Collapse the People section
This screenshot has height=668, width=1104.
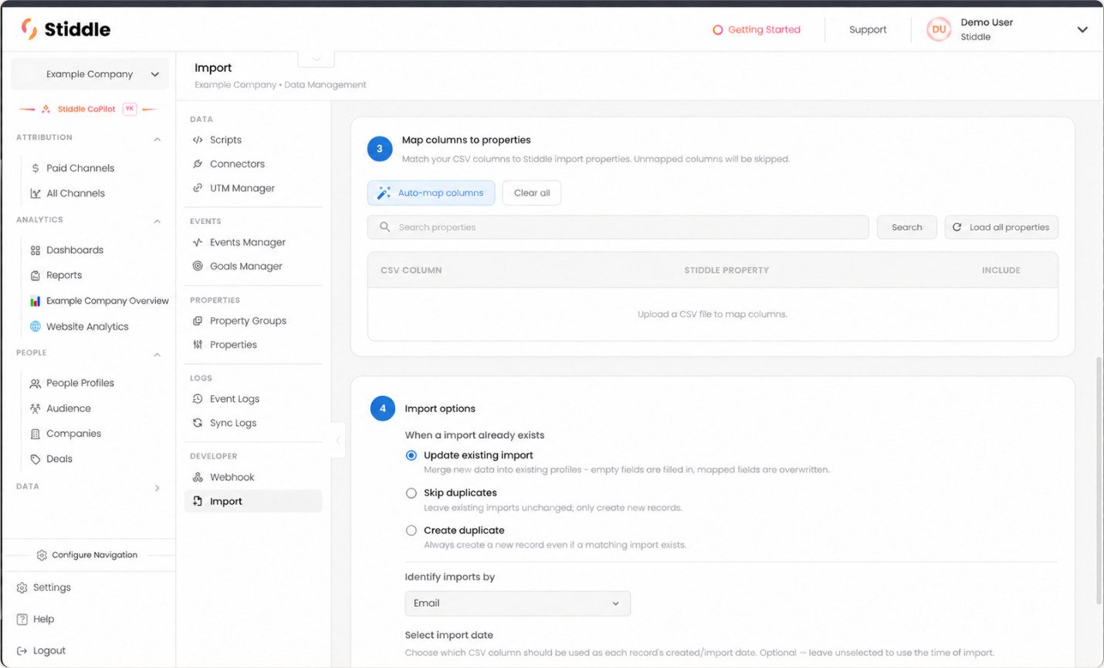pos(157,354)
